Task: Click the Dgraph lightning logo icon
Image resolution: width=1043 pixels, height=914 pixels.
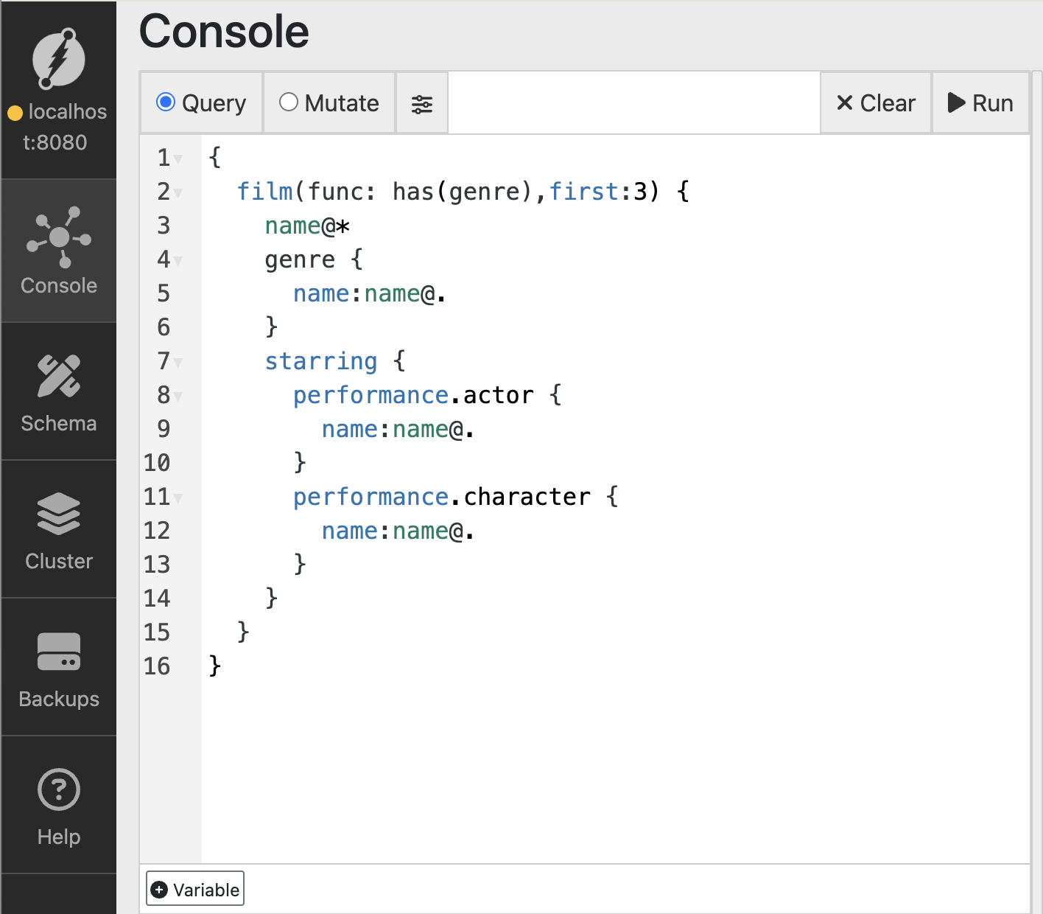Action: [x=58, y=59]
